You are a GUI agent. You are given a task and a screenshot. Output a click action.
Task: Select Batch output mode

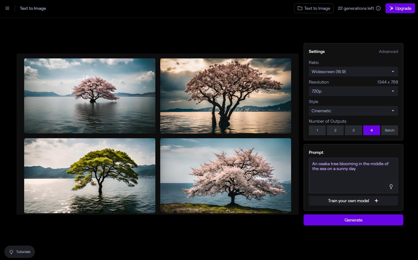(x=390, y=130)
